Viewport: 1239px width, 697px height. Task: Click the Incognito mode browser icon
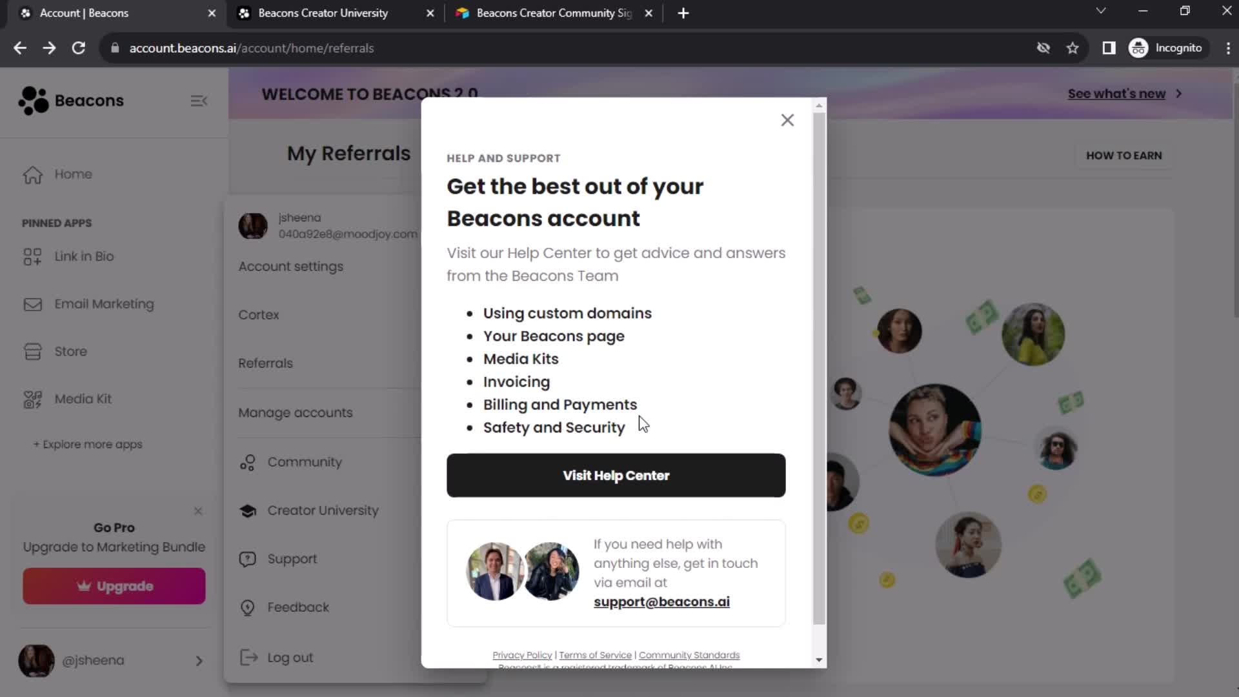coord(1140,48)
